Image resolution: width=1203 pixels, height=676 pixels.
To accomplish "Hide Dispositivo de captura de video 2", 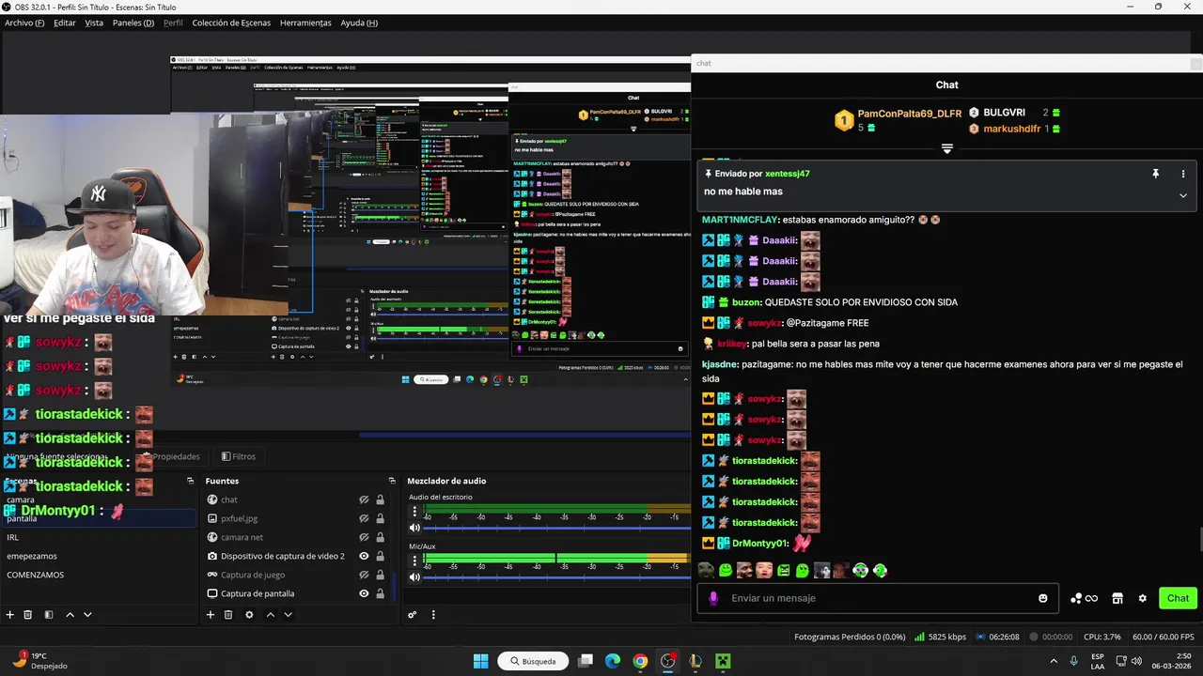I will (364, 556).
